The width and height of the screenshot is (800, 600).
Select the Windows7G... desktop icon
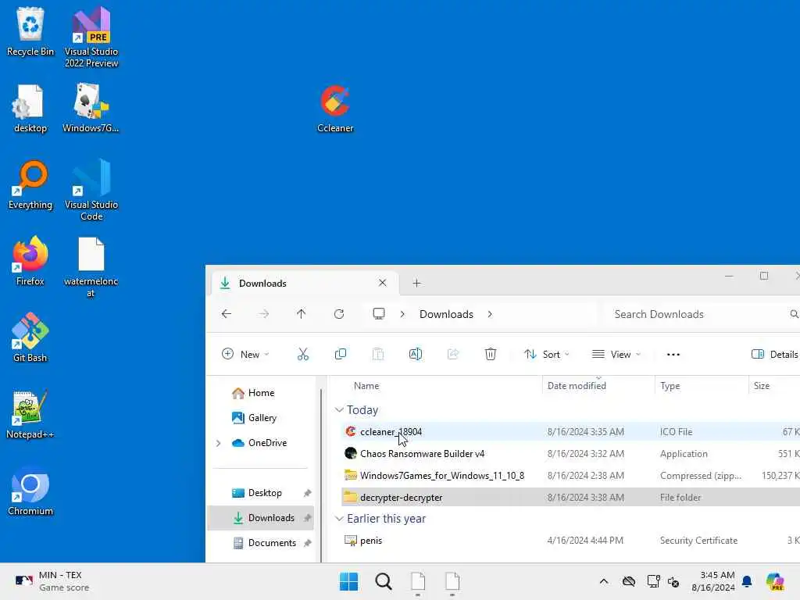tap(91, 108)
